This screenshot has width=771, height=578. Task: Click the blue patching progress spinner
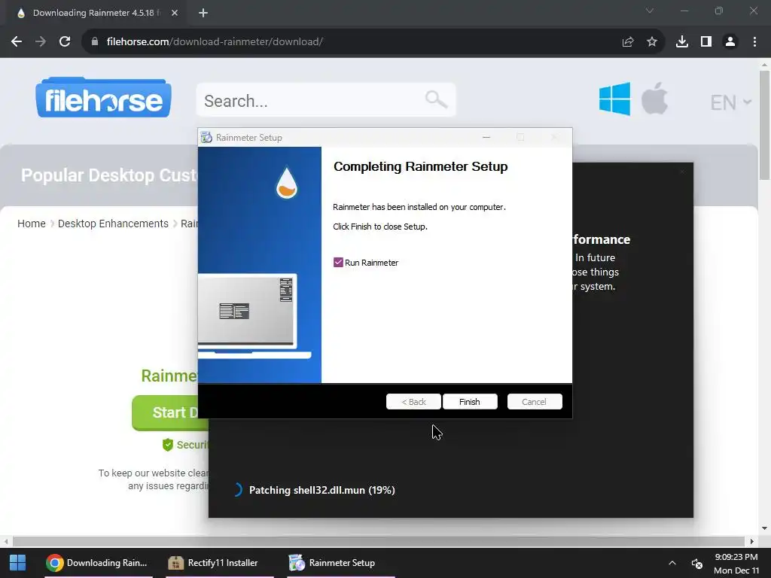(237, 490)
